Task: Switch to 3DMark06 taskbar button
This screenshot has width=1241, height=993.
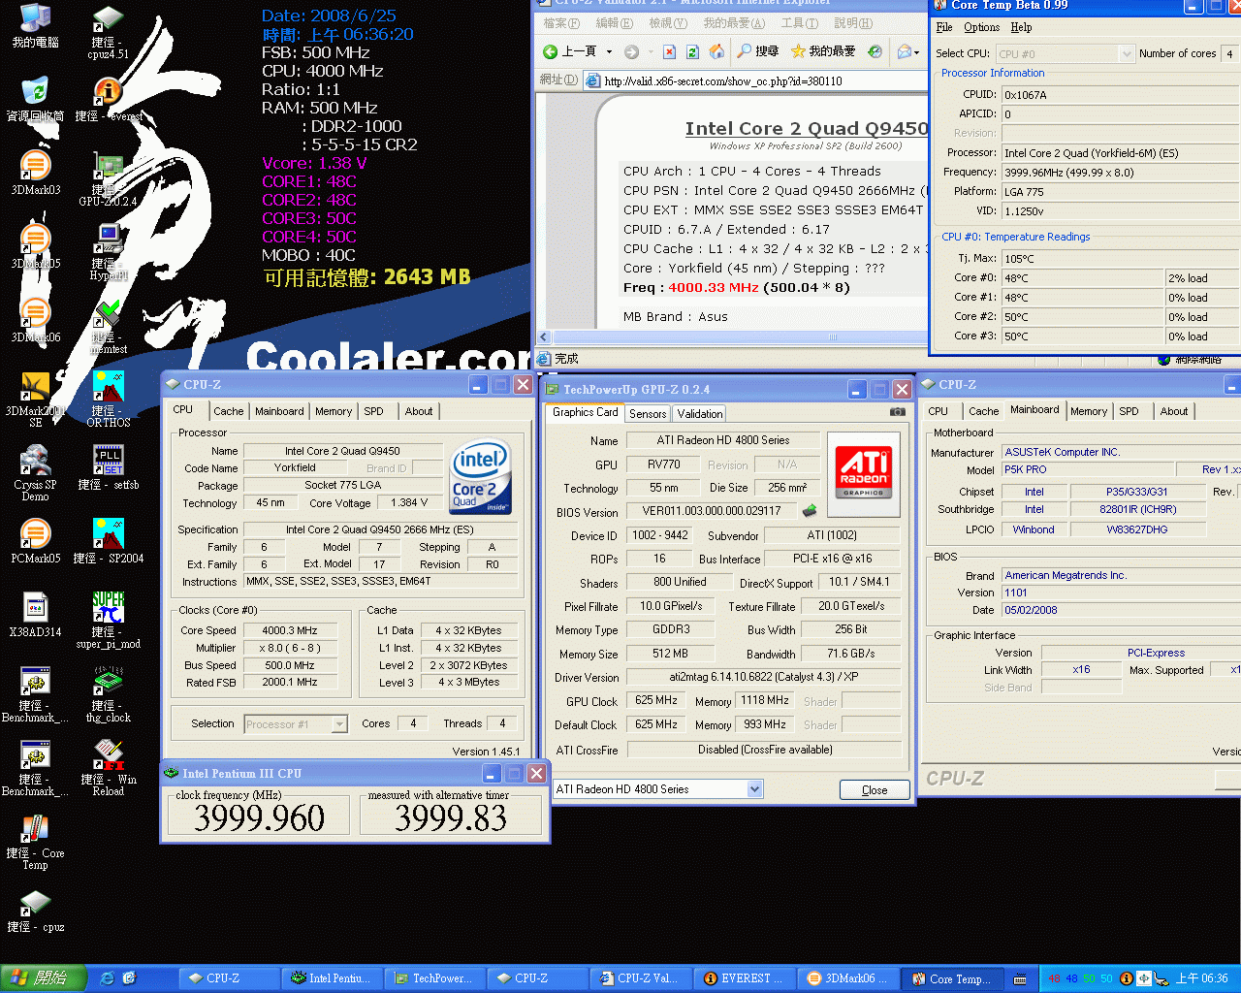Action: (847, 978)
